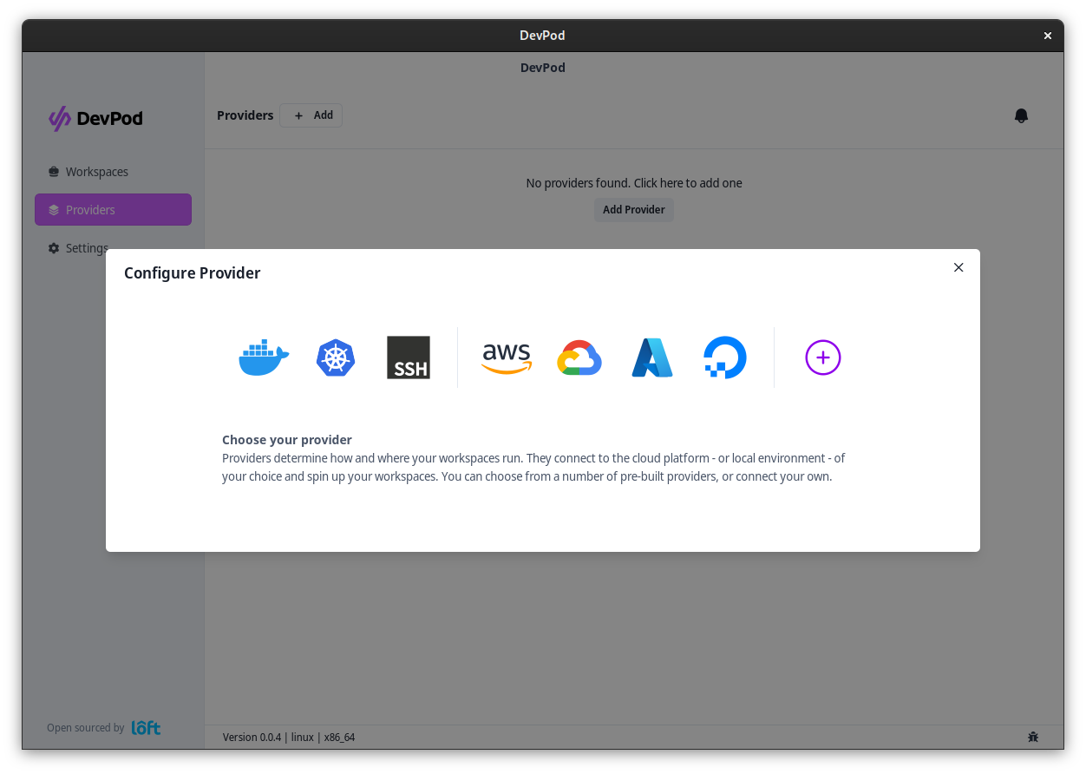1086x774 pixels.
Task: Select the Docker provider icon
Action: point(264,357)
